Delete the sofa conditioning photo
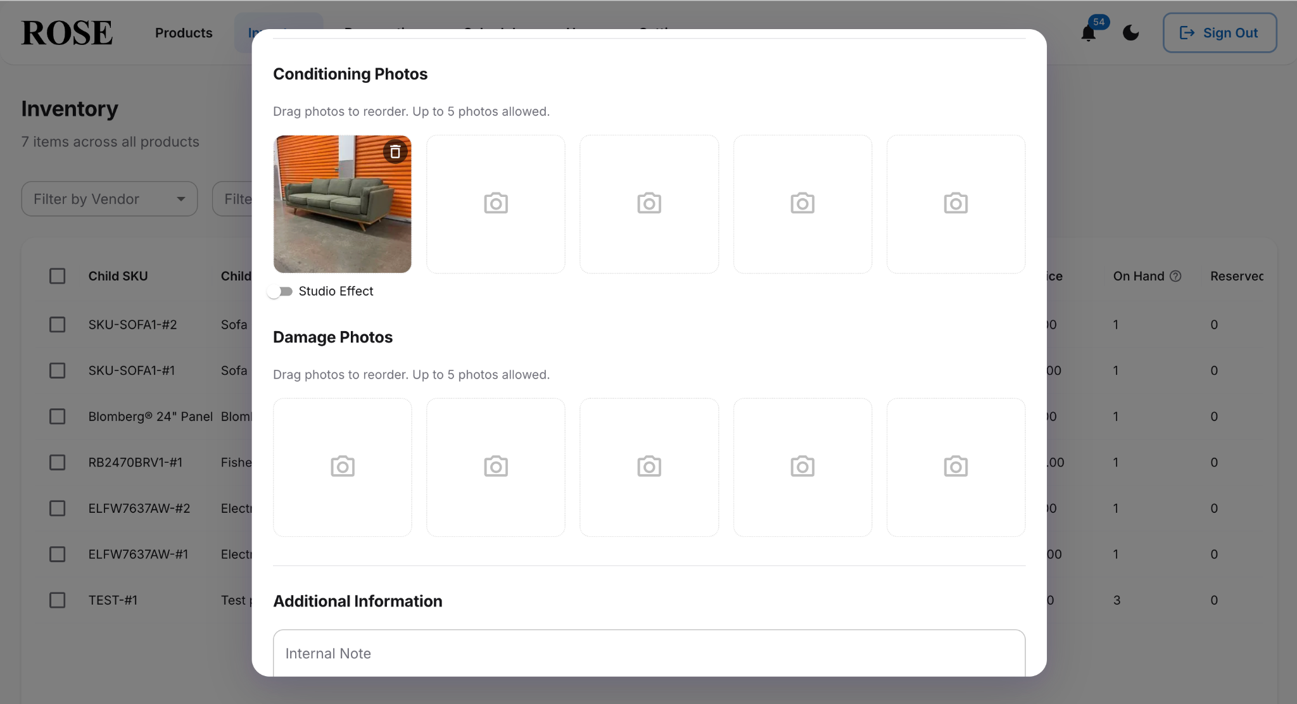The width and height of the screenshot is (1297, 704). point(395,151)
